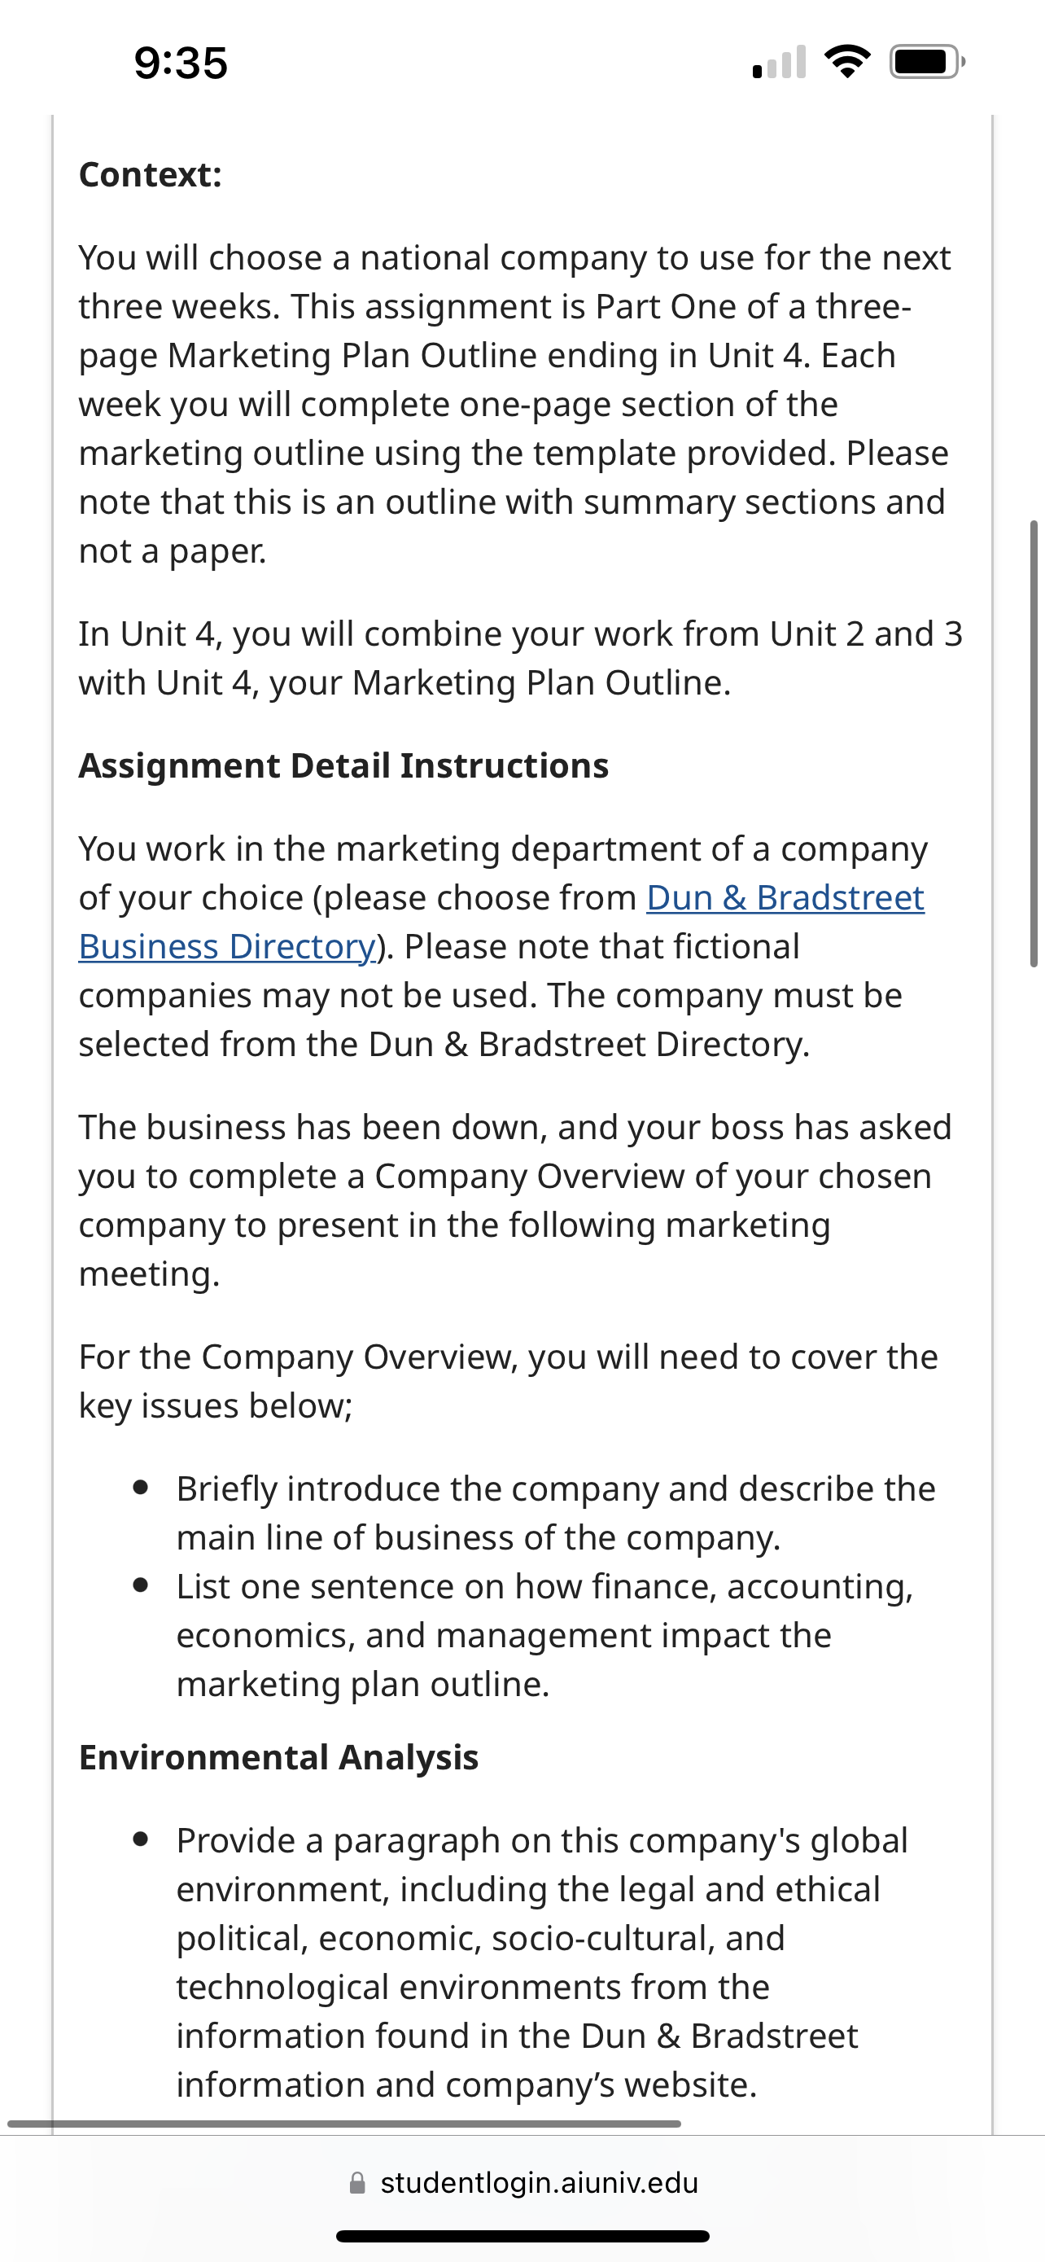Click the vertical scrollbar thumb
This screenshot has height=2262, width=1045.
pos(1034,743)
